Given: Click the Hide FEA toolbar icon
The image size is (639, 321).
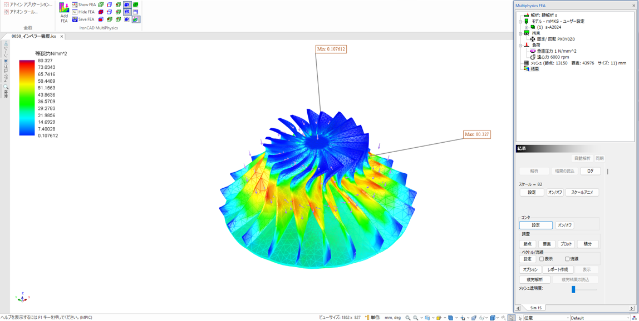Looking at the screenshot, I should 75,12.
